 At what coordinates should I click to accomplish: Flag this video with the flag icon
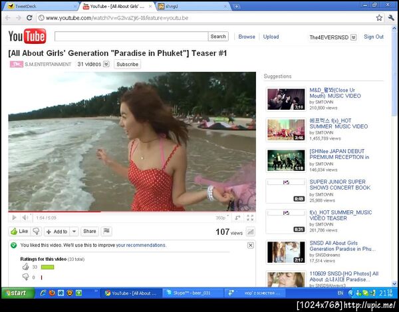click(106, 231)
